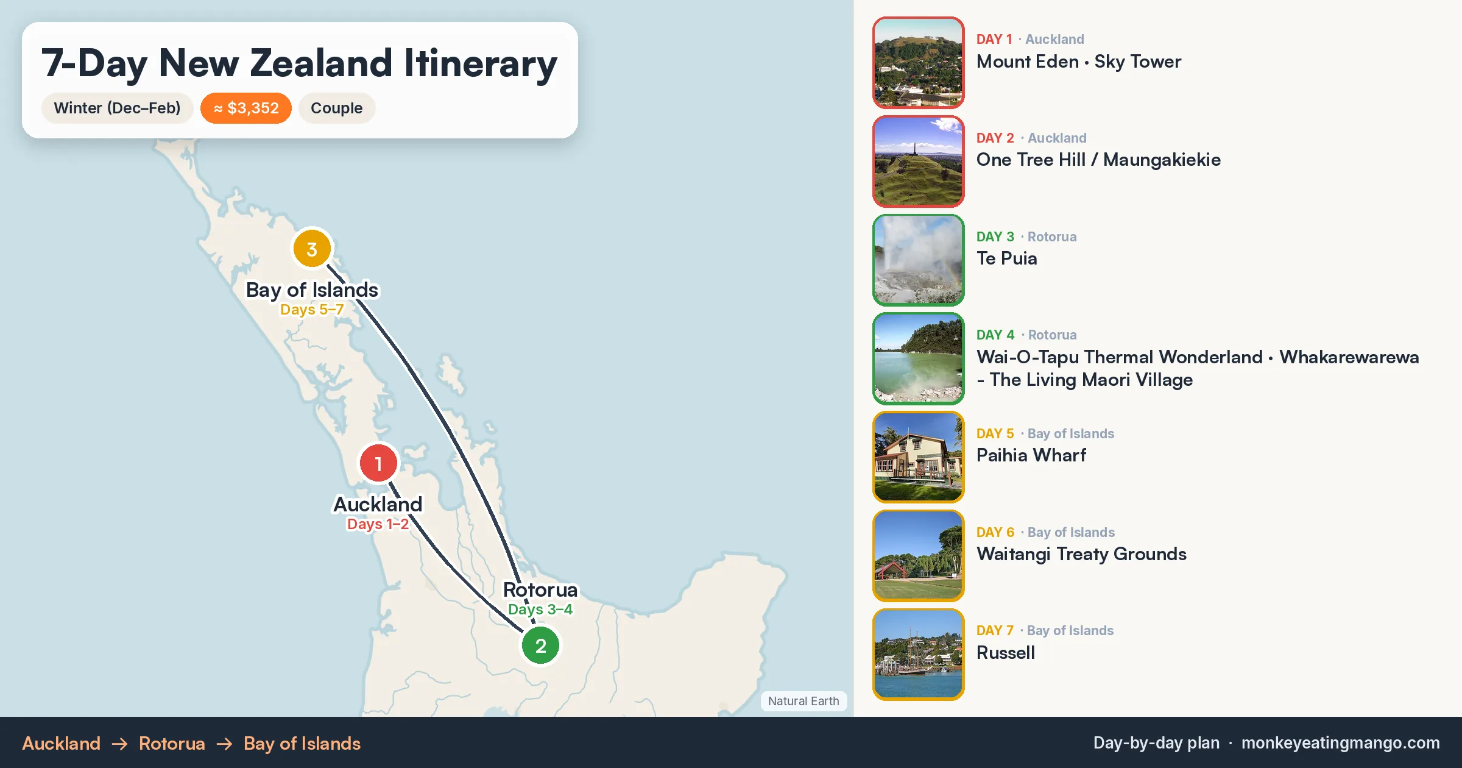This screenshot has width=1462, height=768.
Task: Click the Rotorua map label
Action: coord(540,589)
